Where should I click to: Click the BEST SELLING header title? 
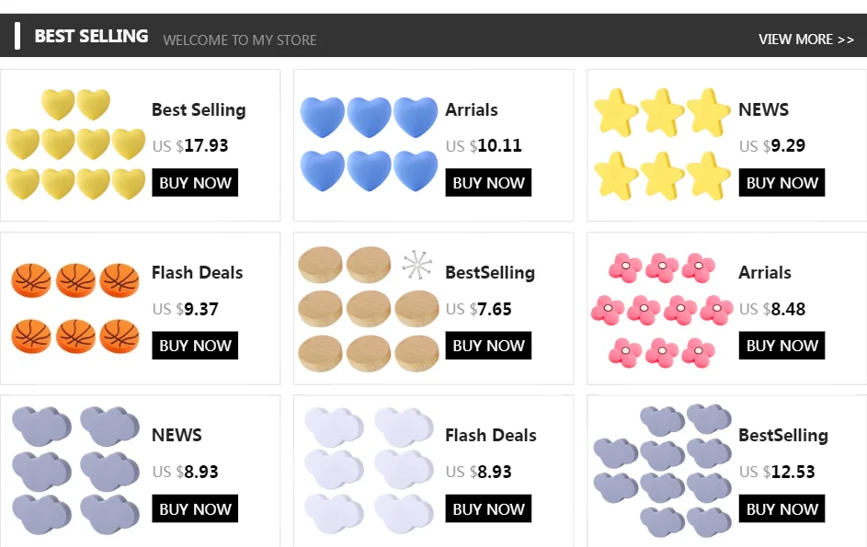(x=91, y=36)
